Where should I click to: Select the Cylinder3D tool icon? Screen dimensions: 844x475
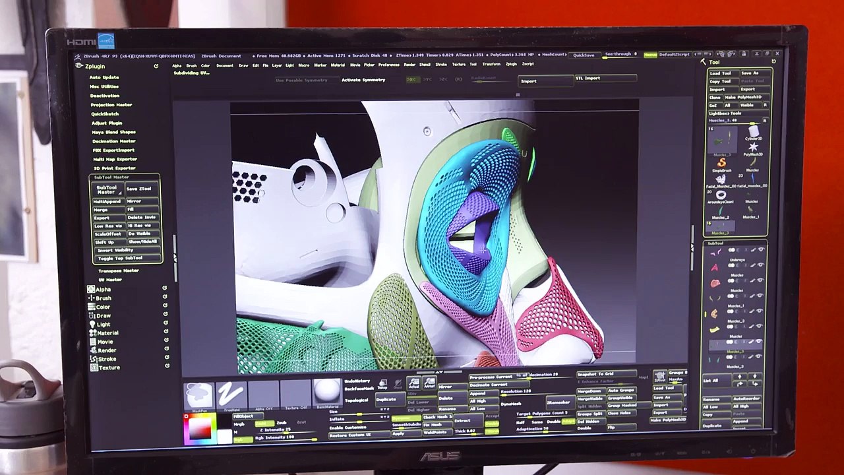753,132
